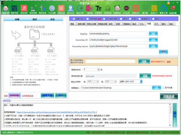Open the video tutorial hyperlink in log
181x135 pixels.
[x=57, y=112]
